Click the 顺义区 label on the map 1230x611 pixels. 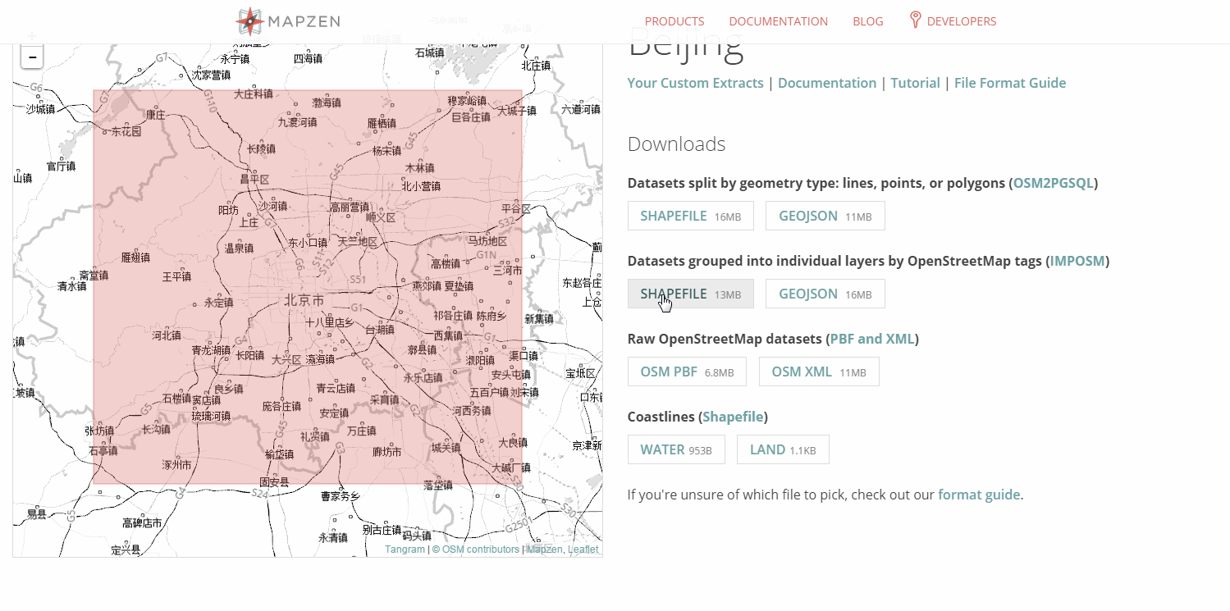381,217
